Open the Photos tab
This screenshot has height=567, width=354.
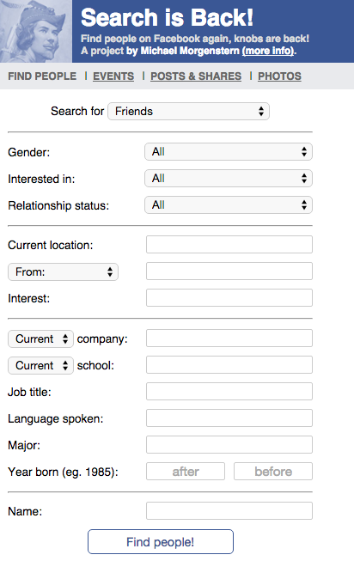[x=279, y=76]
